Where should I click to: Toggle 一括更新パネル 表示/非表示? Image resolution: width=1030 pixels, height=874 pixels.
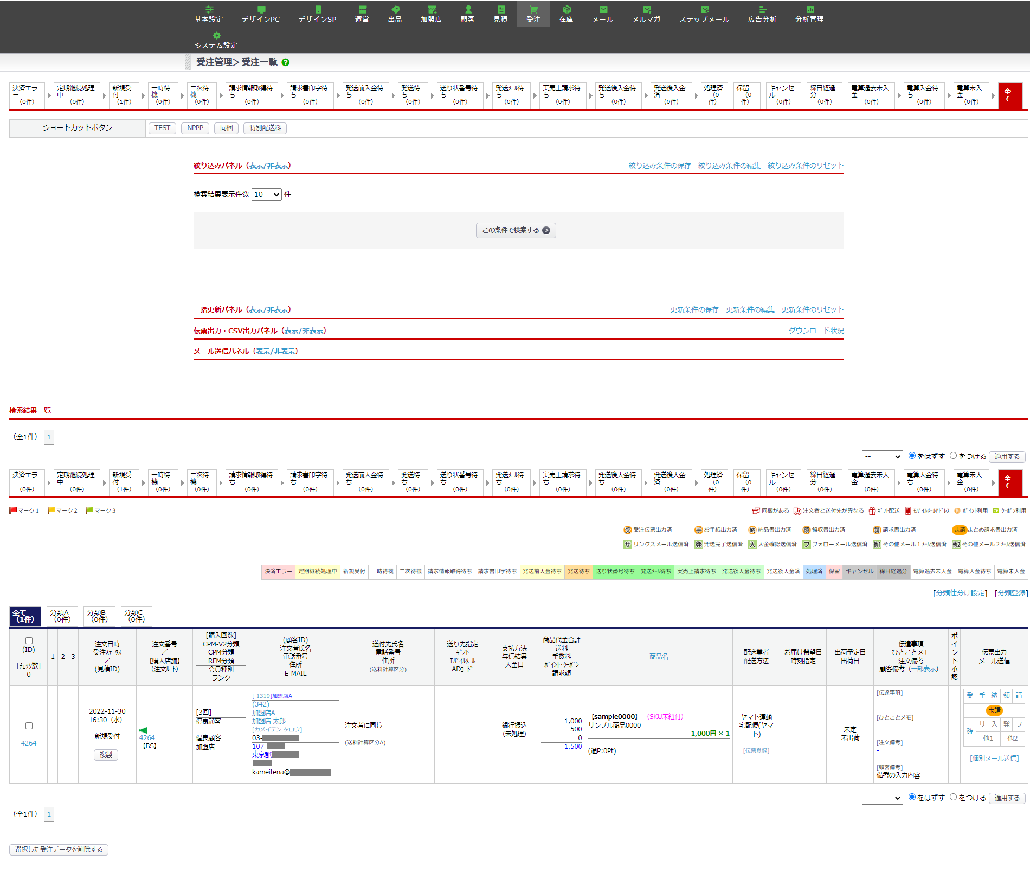[x=269, y=310]
